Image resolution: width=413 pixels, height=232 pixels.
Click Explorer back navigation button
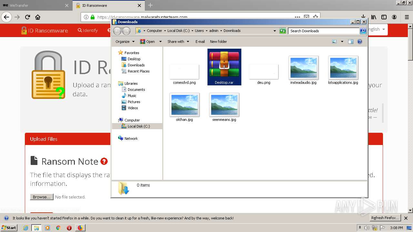(x=117, y=31)
